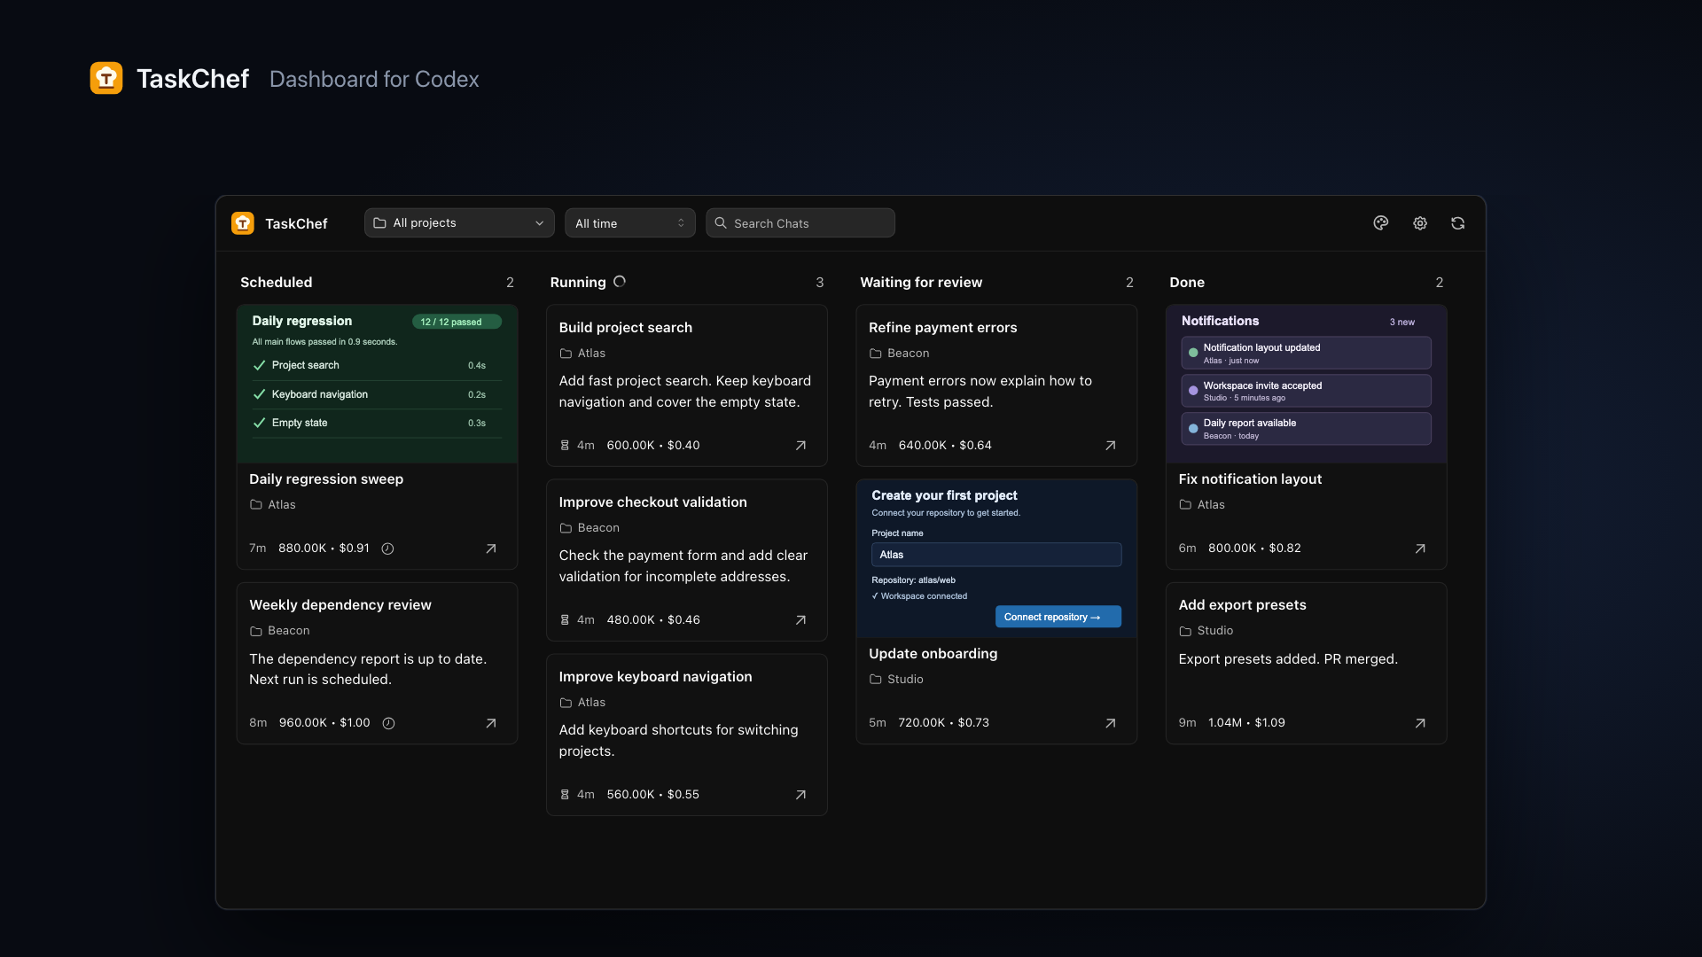Click the 12 / 12 passed badge
This screenshot has width=1702, height=957.
click(x=457, y=322)
